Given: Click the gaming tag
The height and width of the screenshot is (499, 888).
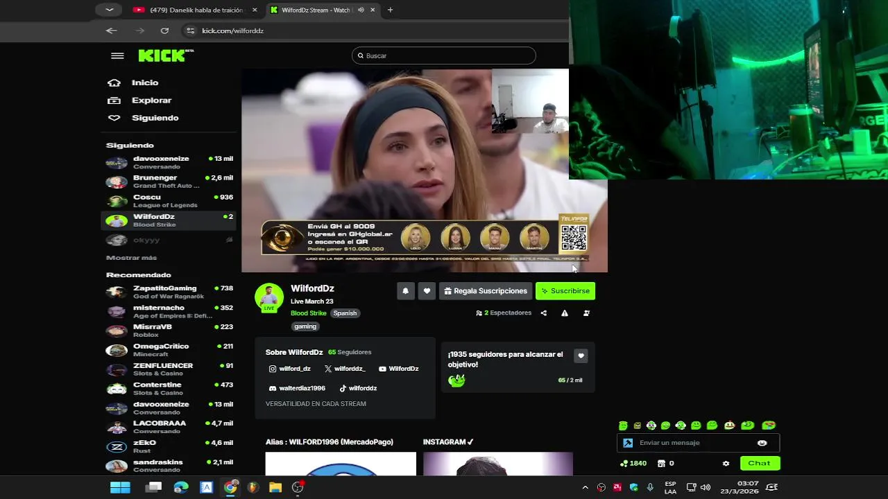Looking at the screenshot, I should point(305,326).
